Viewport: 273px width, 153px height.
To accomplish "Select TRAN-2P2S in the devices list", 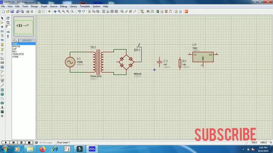I will 24,54.
